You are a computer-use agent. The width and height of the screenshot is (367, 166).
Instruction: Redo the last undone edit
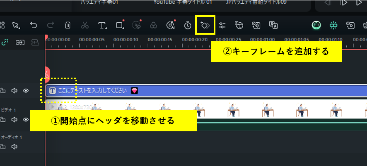coord(51,25)
